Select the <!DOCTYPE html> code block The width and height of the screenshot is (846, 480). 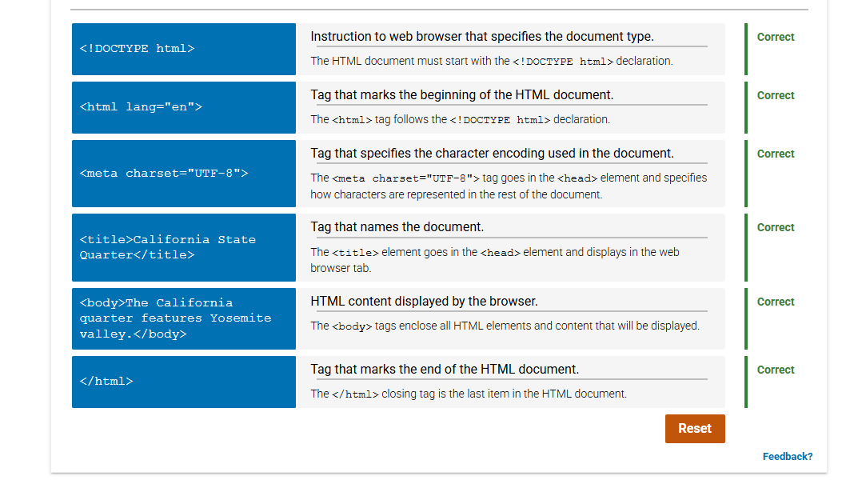(183, 49)
